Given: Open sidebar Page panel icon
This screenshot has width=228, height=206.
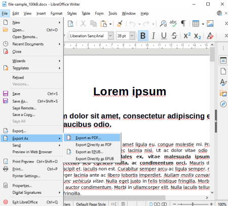Looking at the screenshot, I should coord(223,71).
